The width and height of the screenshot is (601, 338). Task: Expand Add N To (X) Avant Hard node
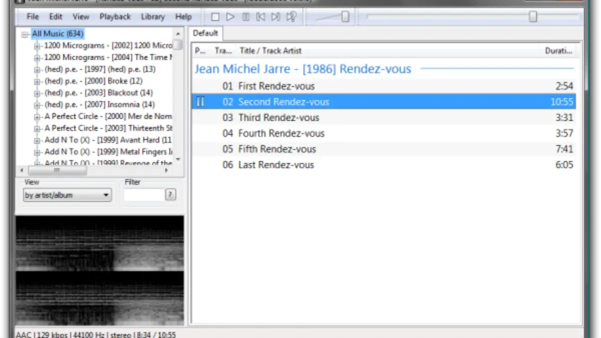(37, 140)
